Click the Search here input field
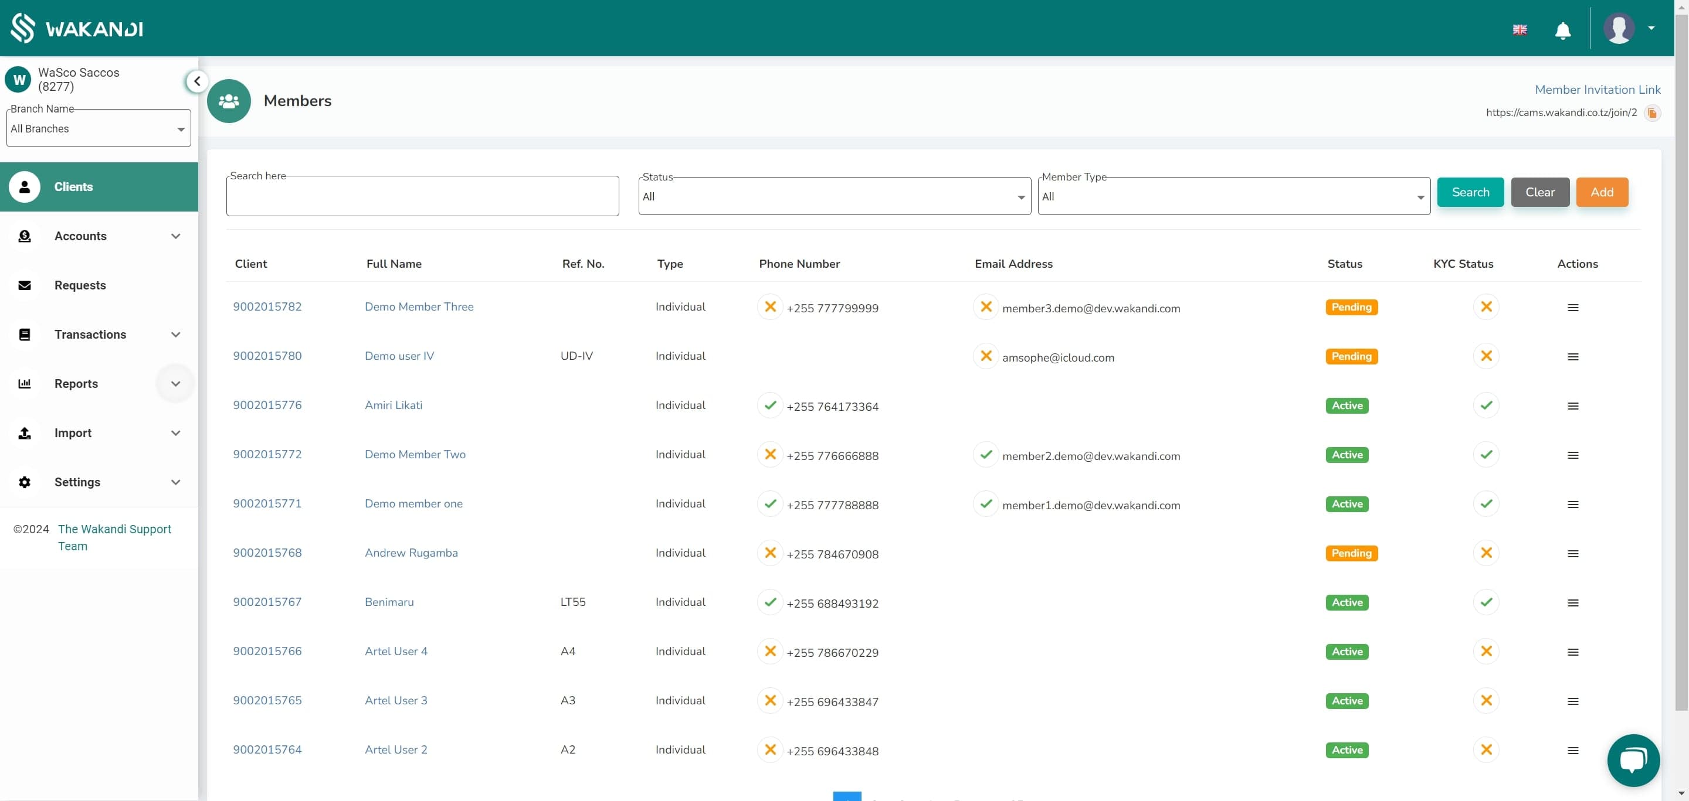 (x=422, y=195)
